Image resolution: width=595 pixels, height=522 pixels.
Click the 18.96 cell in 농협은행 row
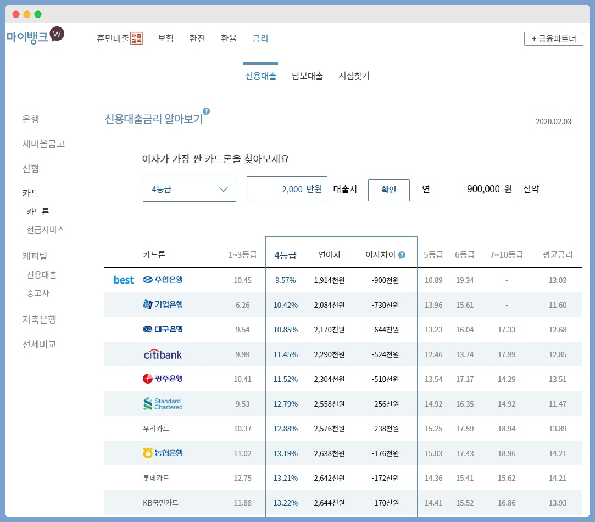coord(507,453)
